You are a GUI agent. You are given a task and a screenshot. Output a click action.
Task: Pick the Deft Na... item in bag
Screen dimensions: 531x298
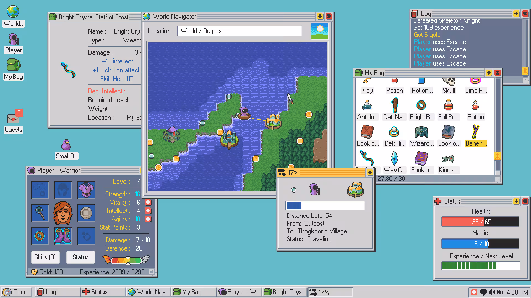pos(395,109)
